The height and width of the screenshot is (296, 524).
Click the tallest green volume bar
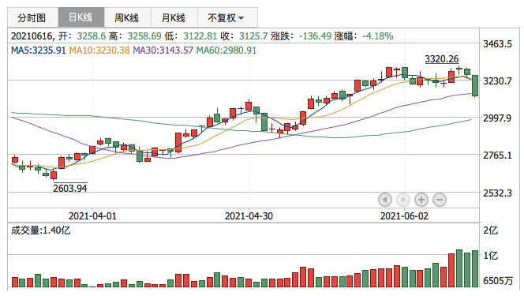(459, 268)
